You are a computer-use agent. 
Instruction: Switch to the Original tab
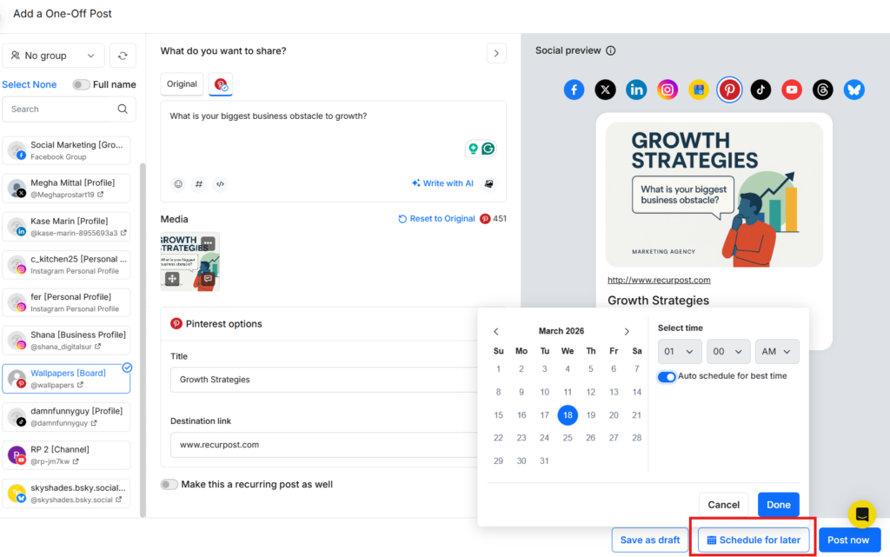[x=182, y=84]
